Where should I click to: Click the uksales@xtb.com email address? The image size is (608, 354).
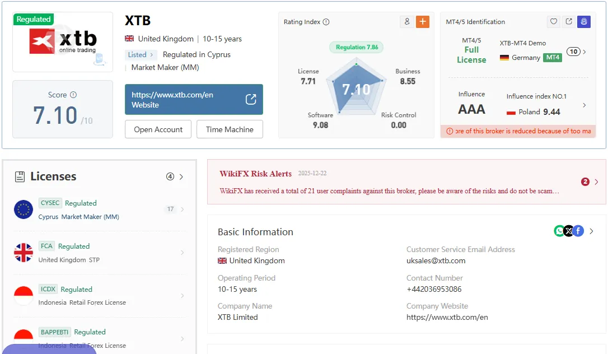click(436, 260)
